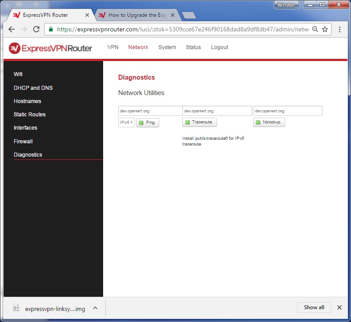Screen dimensions: 351x322
Task: Open DHCP and DNS settings
Action: coord(33,88)
